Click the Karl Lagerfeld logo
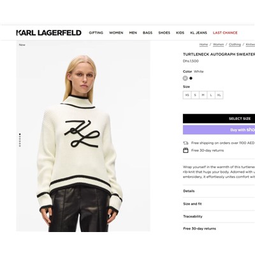Viewport: 255px width, 255px height. 49,33
